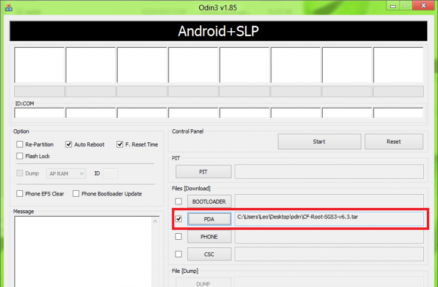This screenshot has width=438, height=287.
Task: Close the Odin3 window
Action: click(x=423, y=5)
